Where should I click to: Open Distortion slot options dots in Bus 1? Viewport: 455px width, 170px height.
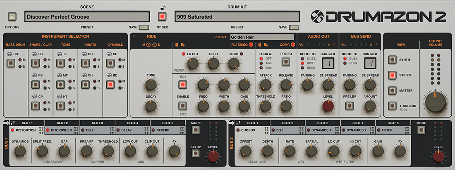point(41,130)
